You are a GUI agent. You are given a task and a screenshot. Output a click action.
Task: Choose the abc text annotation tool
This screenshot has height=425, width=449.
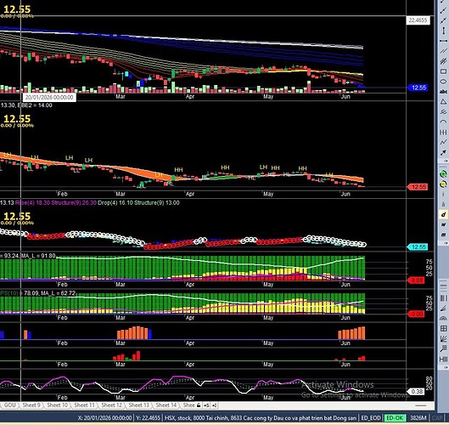point(443,92)
